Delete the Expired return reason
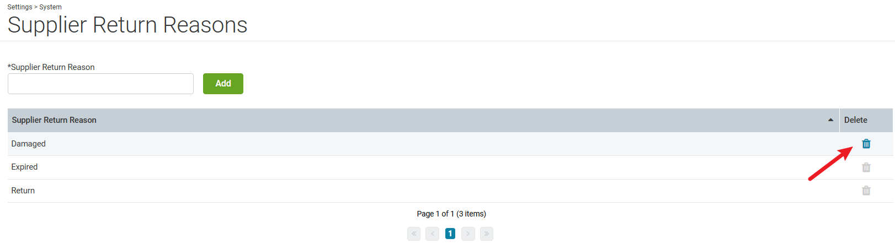 click(x=866, y=167)
